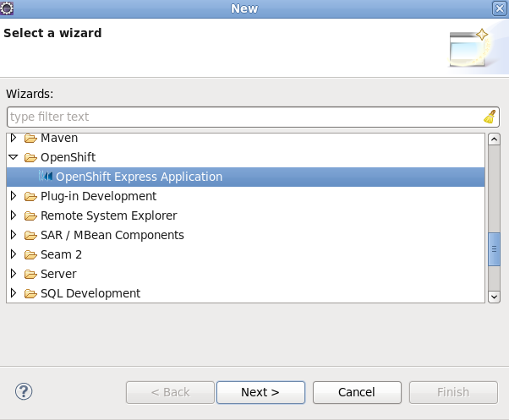The image size is (509, 420).
Task: Click the Remote System Explorer folder icon
Action: tap(30, 216)
